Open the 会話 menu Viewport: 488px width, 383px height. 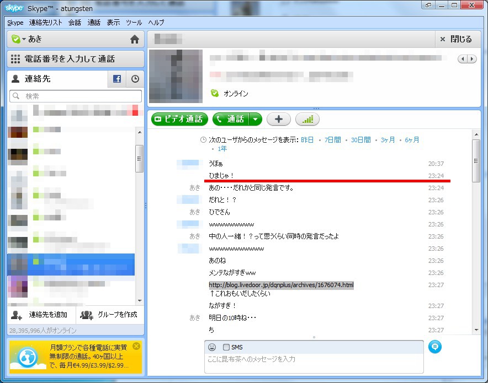pos(75,23)
